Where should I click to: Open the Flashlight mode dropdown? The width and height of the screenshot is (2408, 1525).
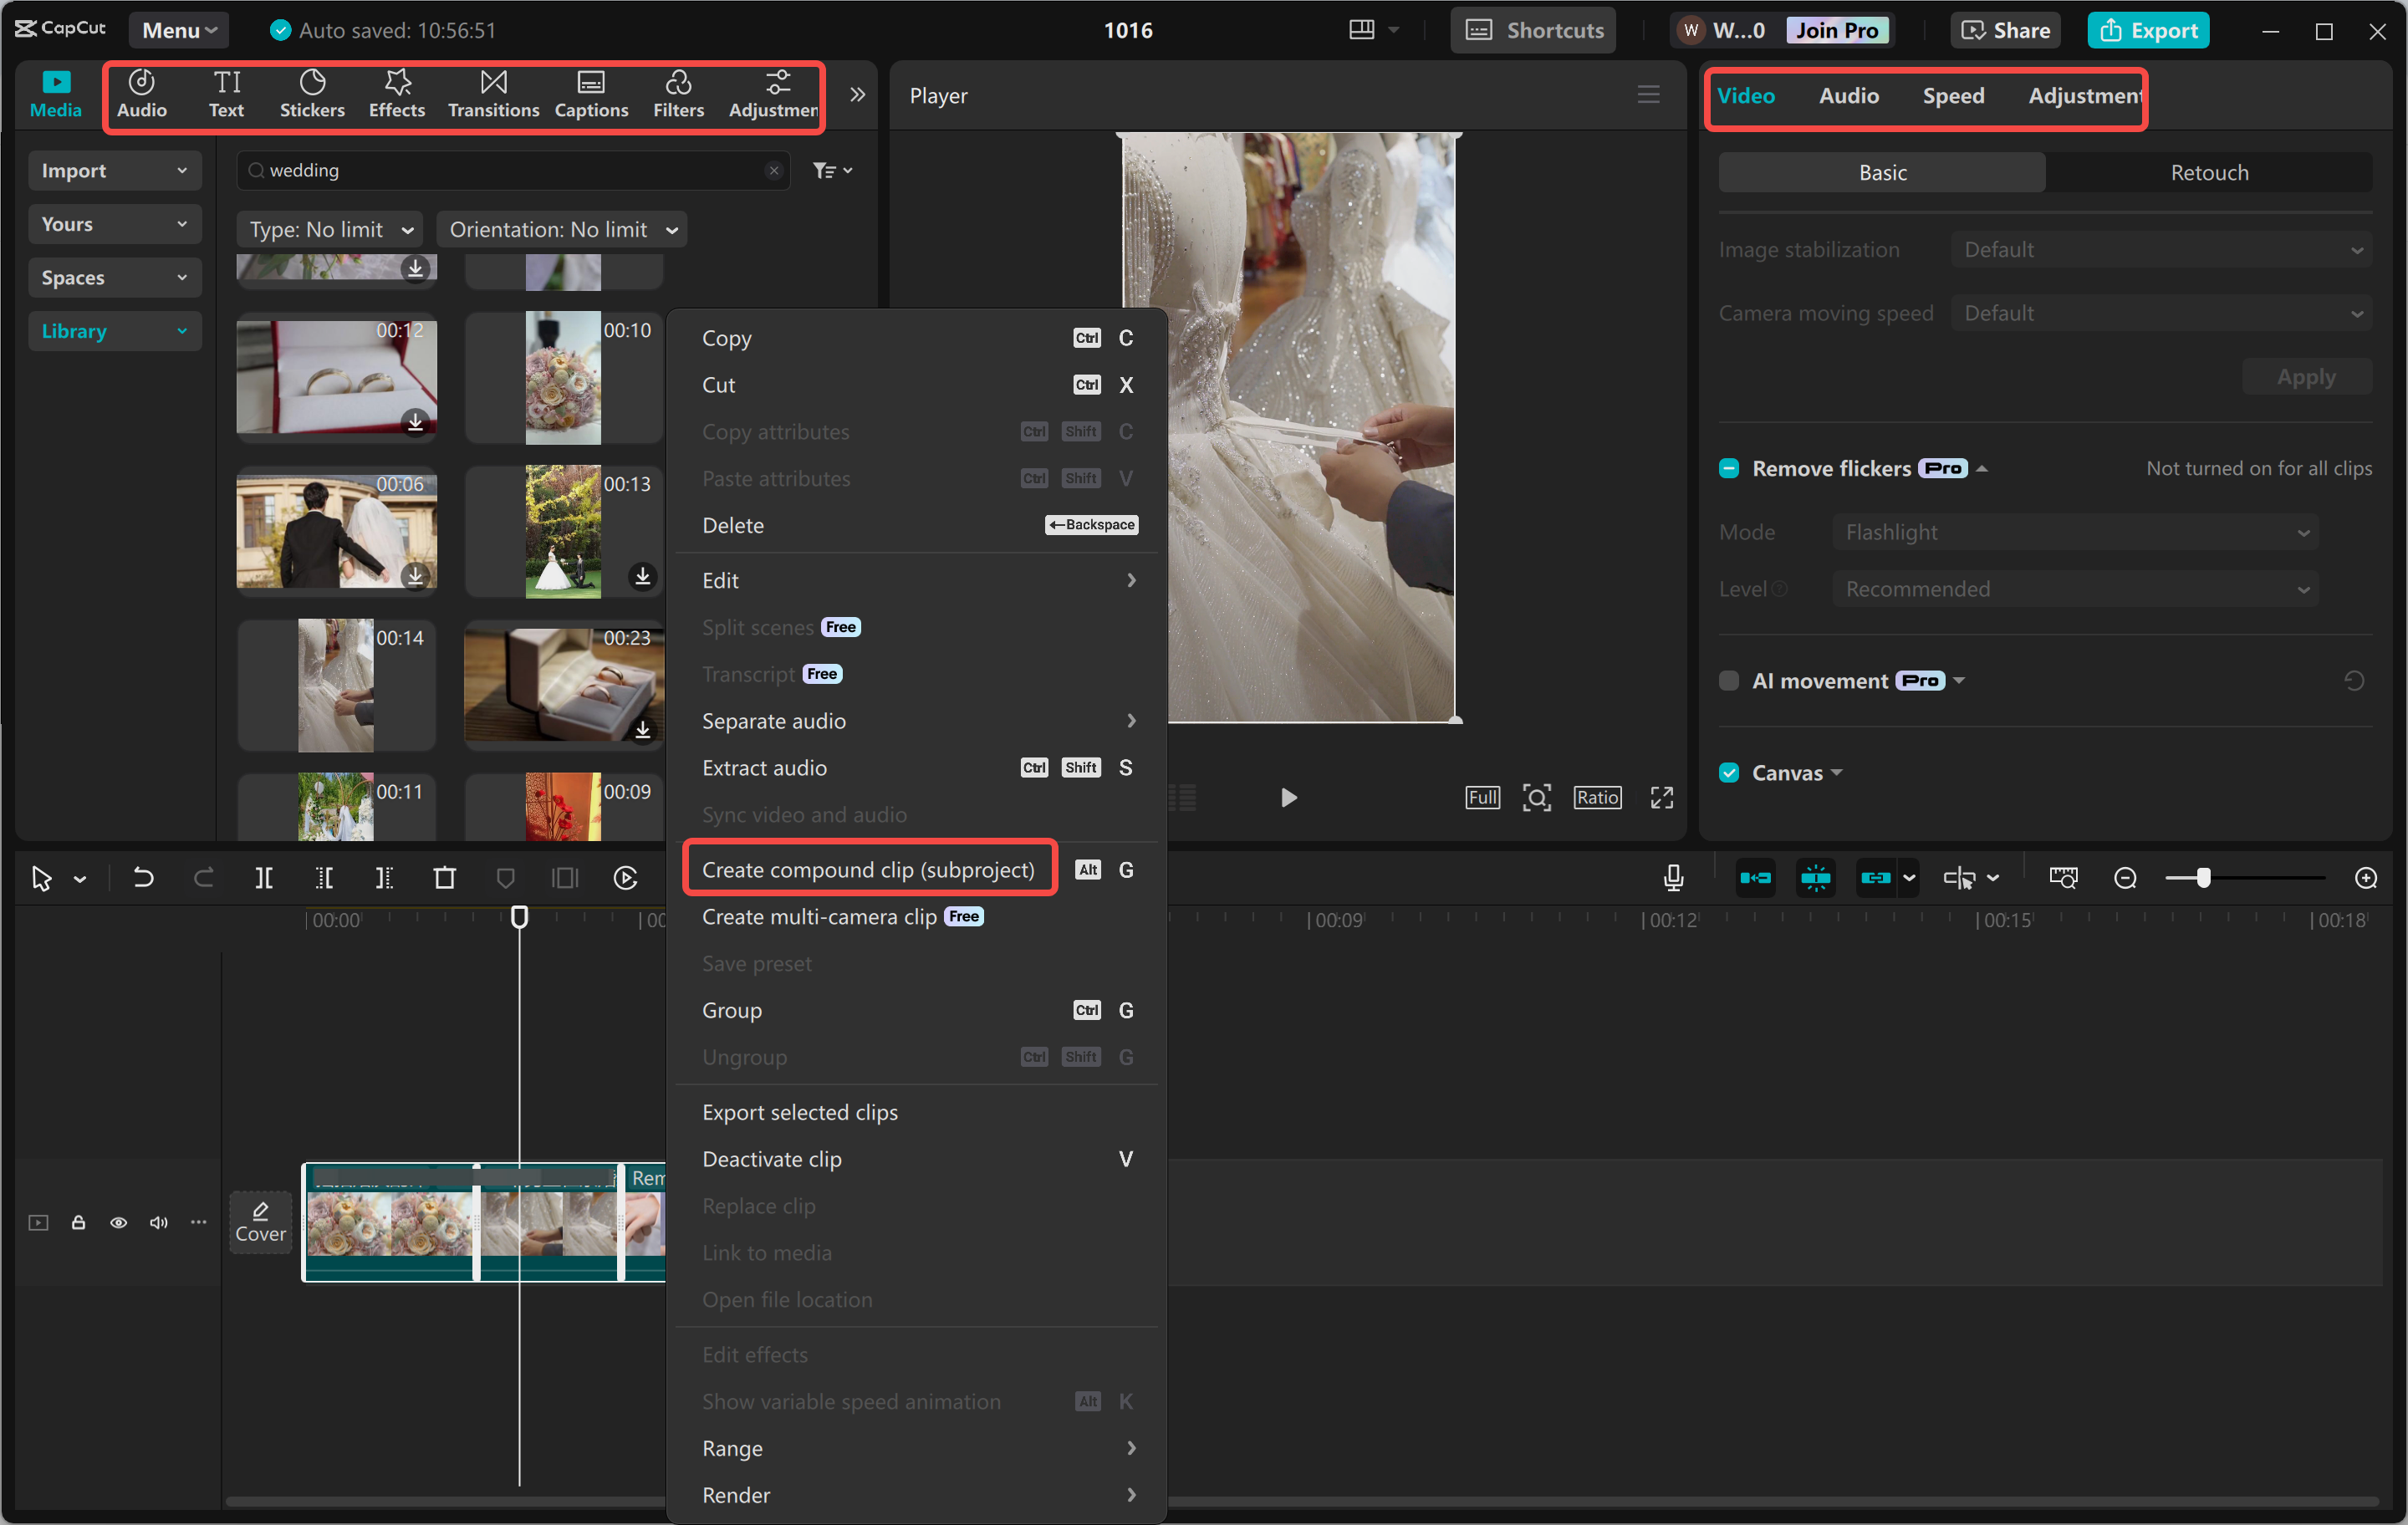(2074, 531)
